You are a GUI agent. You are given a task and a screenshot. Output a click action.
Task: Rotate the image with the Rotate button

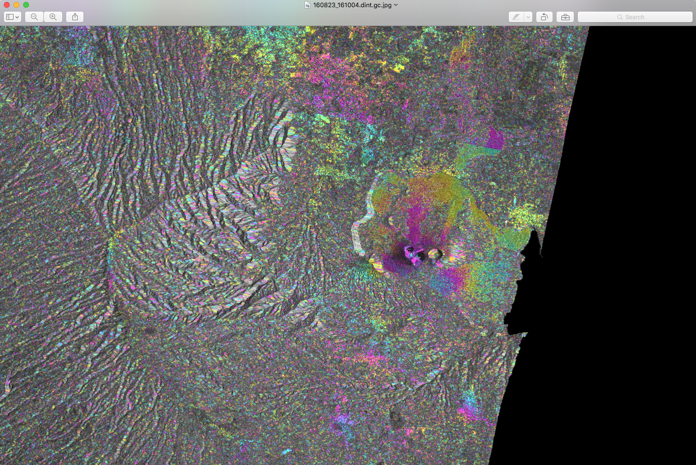pos(544,17)
